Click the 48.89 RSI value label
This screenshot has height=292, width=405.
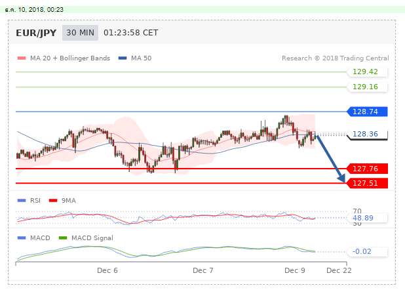(367, 218)
